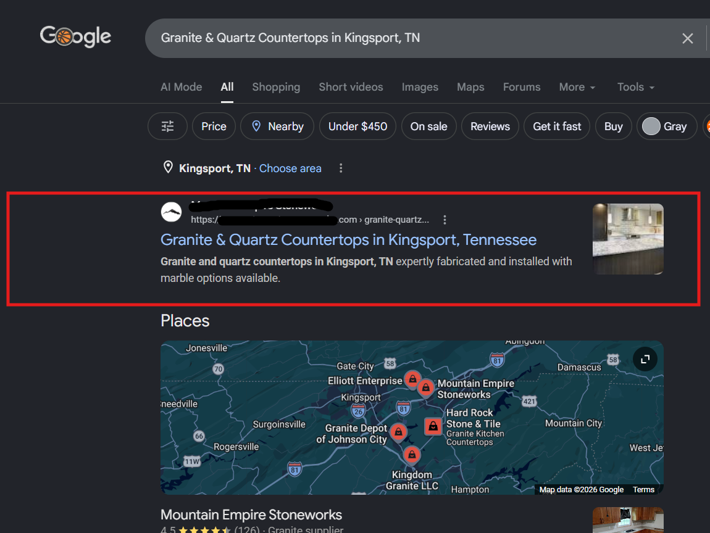
Task: Click the Granite Depot of Johnson City pin
Action: 398,432
